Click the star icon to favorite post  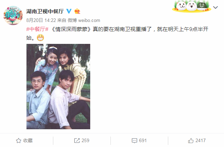[x=18, y=141]
